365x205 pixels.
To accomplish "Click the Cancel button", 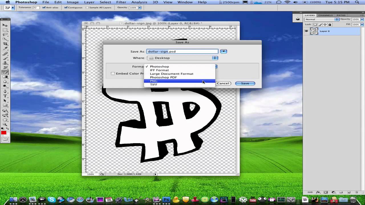I will click(223, 83).
